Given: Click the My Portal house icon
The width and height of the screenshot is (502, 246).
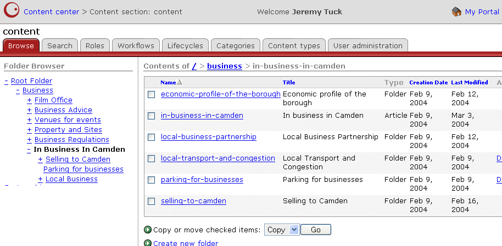Looking at the screenshot, I should pos(456,12).
